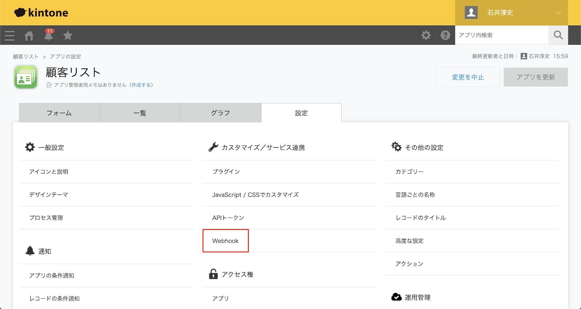The height and width of the screenshot is (309, 581).
Task: Open the help question mark icon
Action: coord(445,35)
